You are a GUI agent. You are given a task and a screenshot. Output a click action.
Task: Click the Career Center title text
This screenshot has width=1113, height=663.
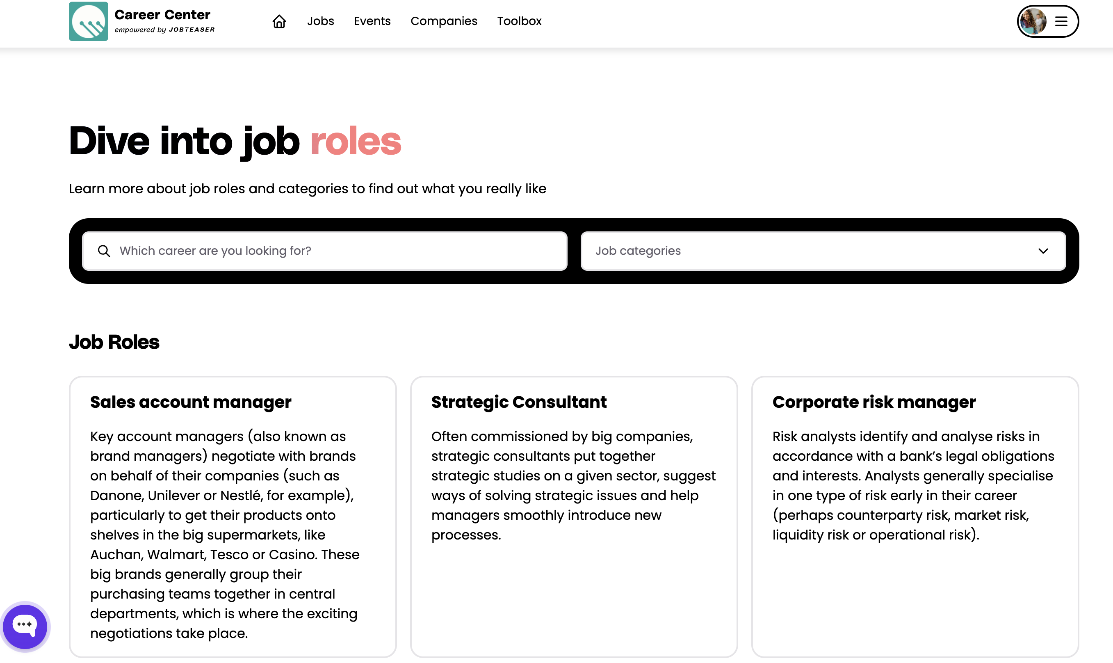coord(162,15)
